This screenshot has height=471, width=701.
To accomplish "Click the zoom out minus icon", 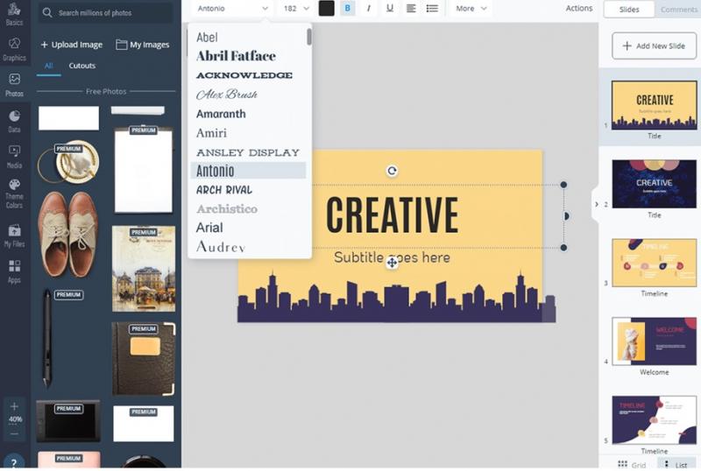I will pos(14,433).
